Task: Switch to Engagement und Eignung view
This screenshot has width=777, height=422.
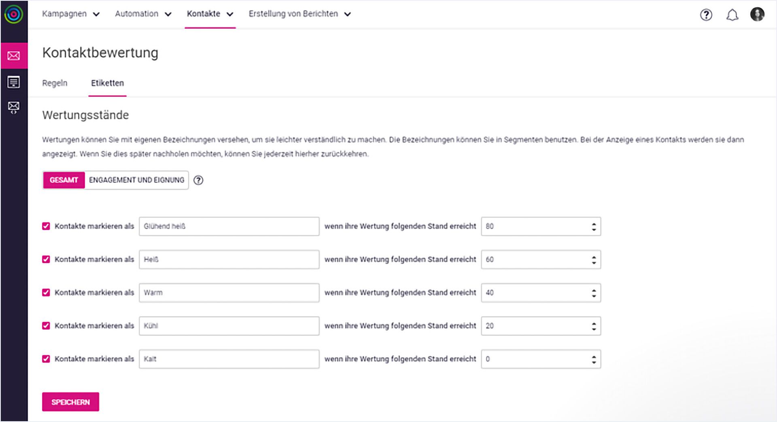Action: (137, 180)
